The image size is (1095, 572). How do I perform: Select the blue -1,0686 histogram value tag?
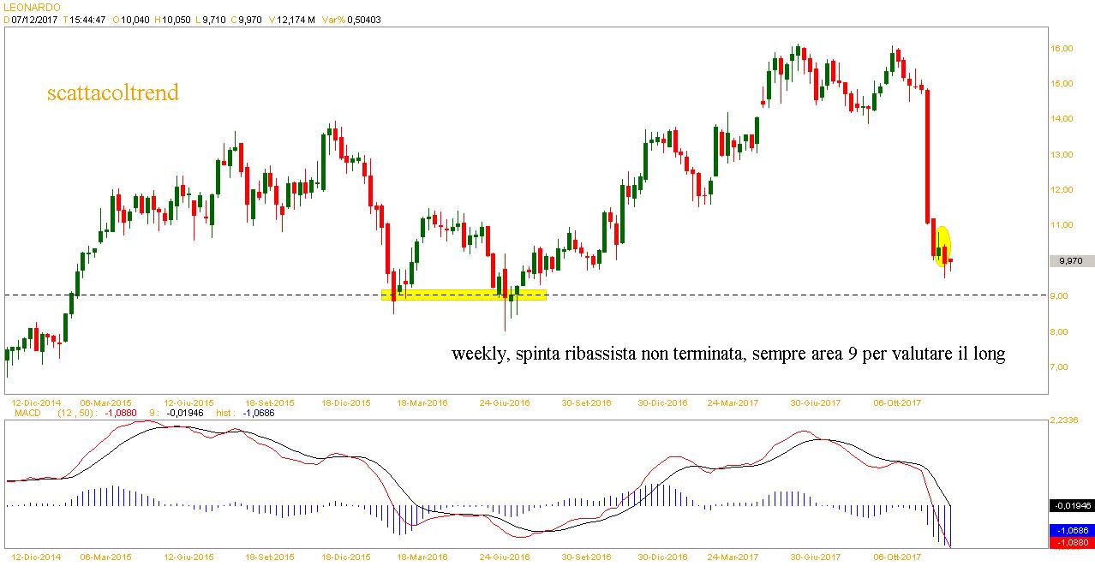click(x=1071, y=530)
